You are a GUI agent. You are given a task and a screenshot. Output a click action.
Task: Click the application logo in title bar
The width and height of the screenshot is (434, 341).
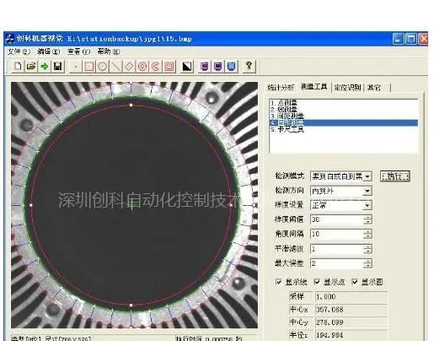pyautogui.click(x=9, y=39)
